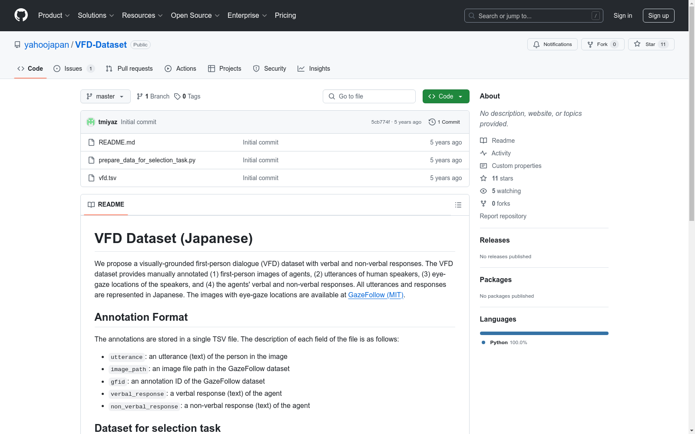Fork the repository
Viewport: 695px width, 434px height.
click(602, 44)
